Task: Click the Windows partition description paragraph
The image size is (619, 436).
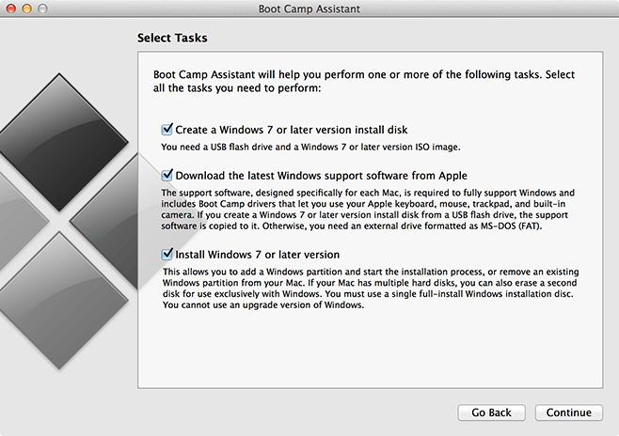Action: click(371, 288)
